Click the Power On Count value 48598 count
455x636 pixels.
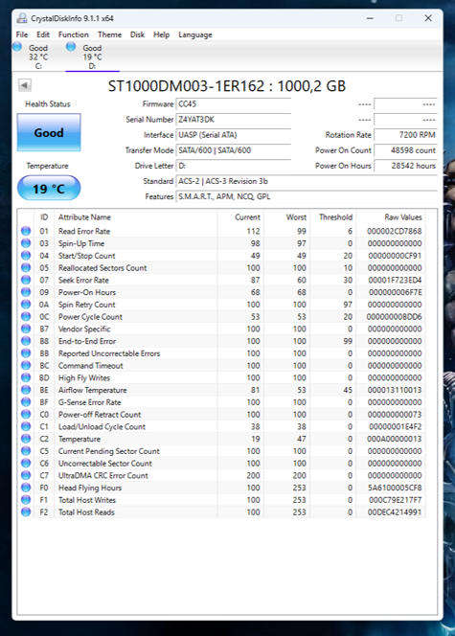pyautogui.click(x=405, y=150)
